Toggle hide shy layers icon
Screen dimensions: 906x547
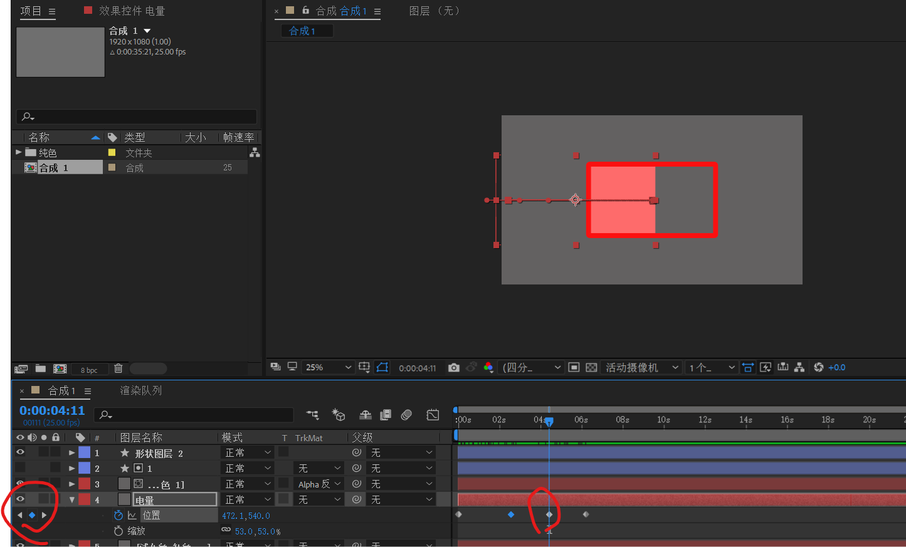366,414
